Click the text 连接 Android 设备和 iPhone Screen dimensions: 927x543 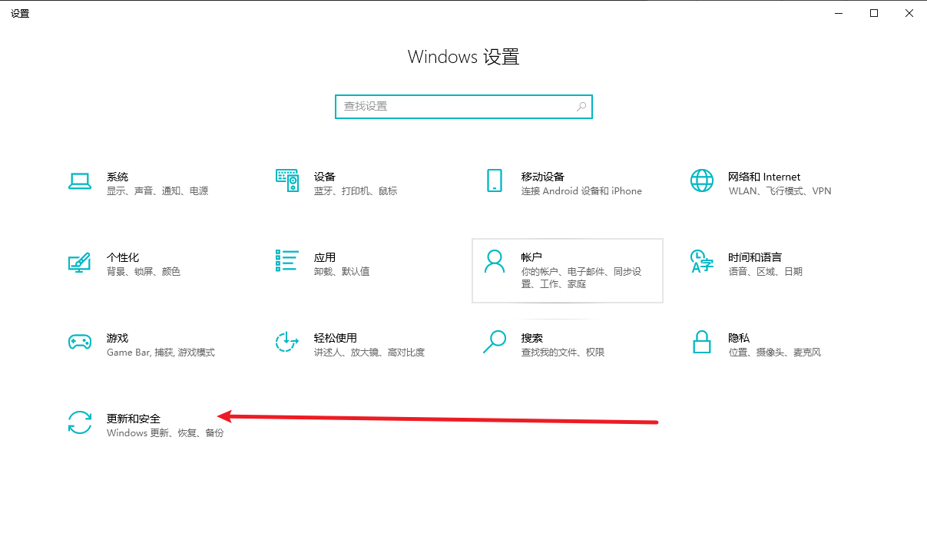pos(581,191)
